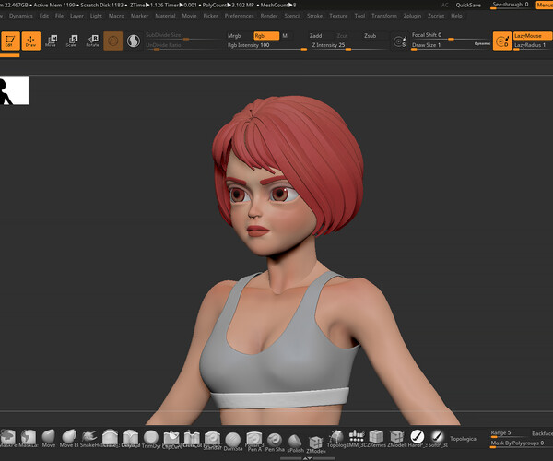Adjust the Rgb Intensity slider
553x461 pixels.
coord(266,46)
